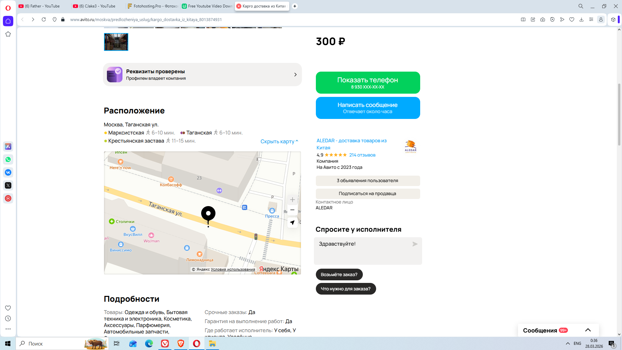
Task: Reload the current page
Action: click(x=44, y=19)
